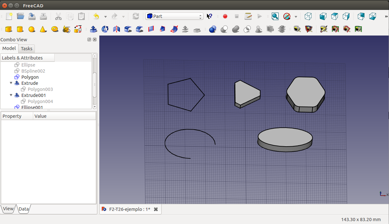Create a Cone primitive

pyautogui.click(x=43, y=29)
